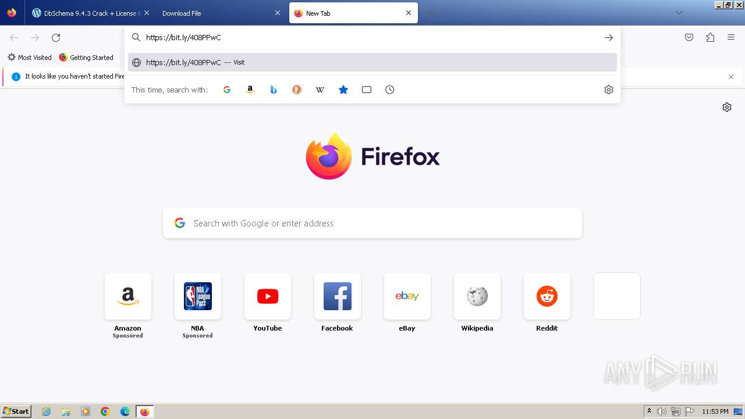Open Save to Pocket icon
745x419 pixels.
click(689, 37)
